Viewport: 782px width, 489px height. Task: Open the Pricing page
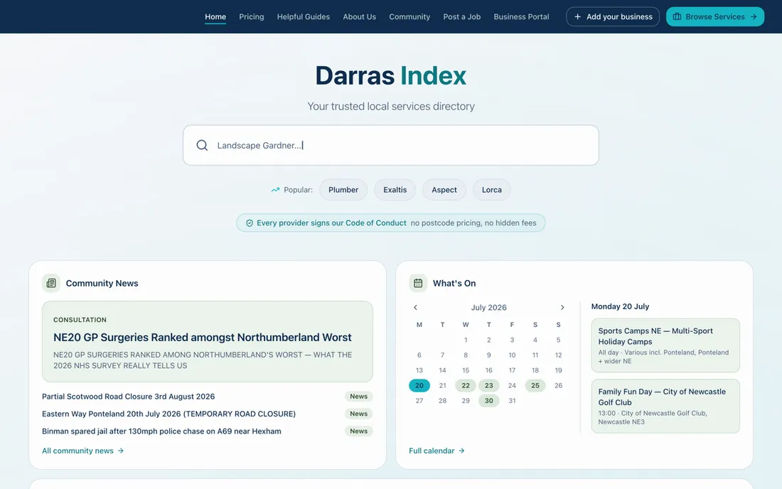click(252, 16)
